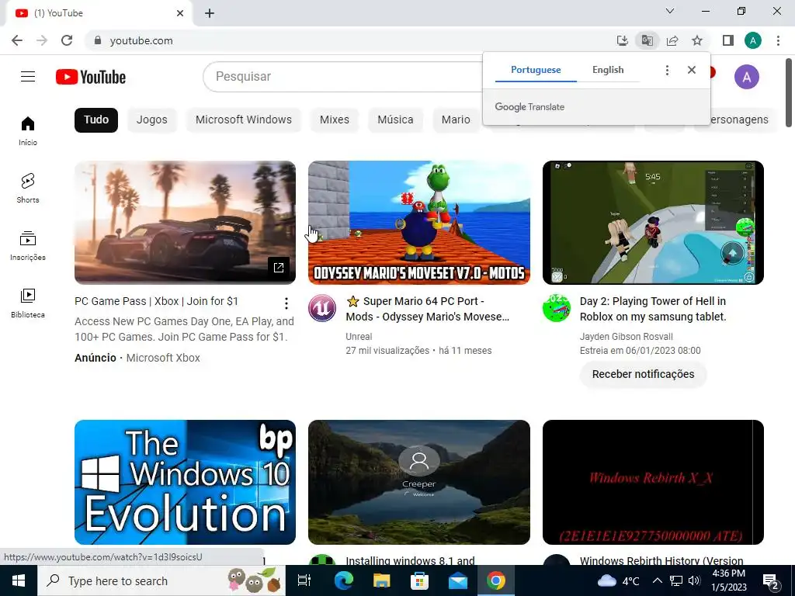Click the Microsoft Xbox advertiser name
The width and height of the screenshot is (795, 596).
(x=163, y=358)
